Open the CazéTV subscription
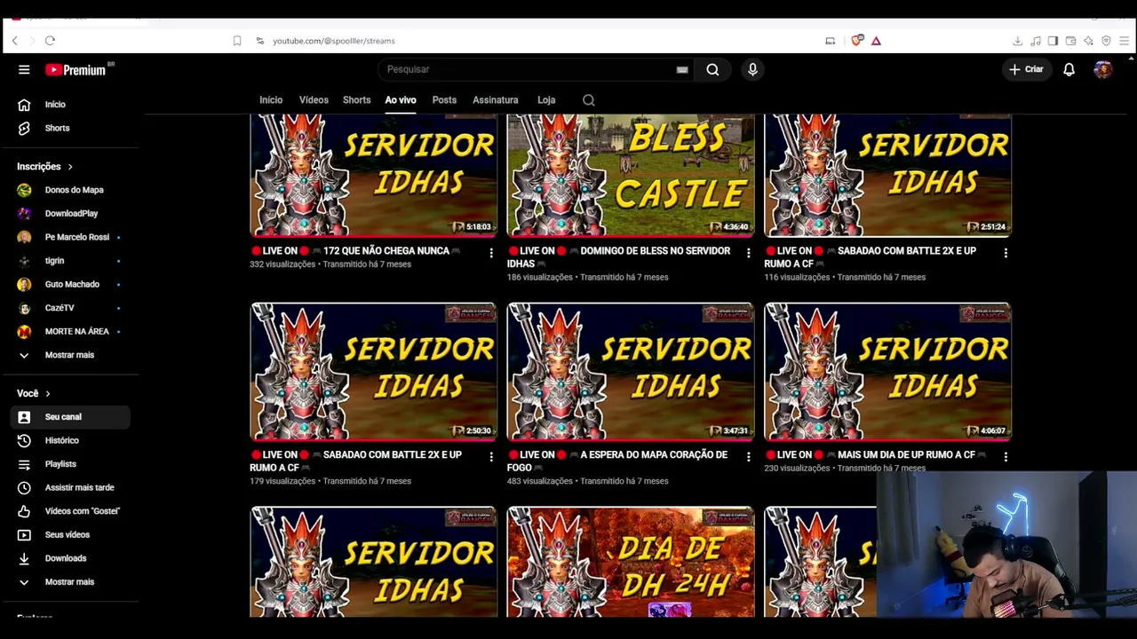The width and height of the screenshot is (1137, 639). pos(71,308)
